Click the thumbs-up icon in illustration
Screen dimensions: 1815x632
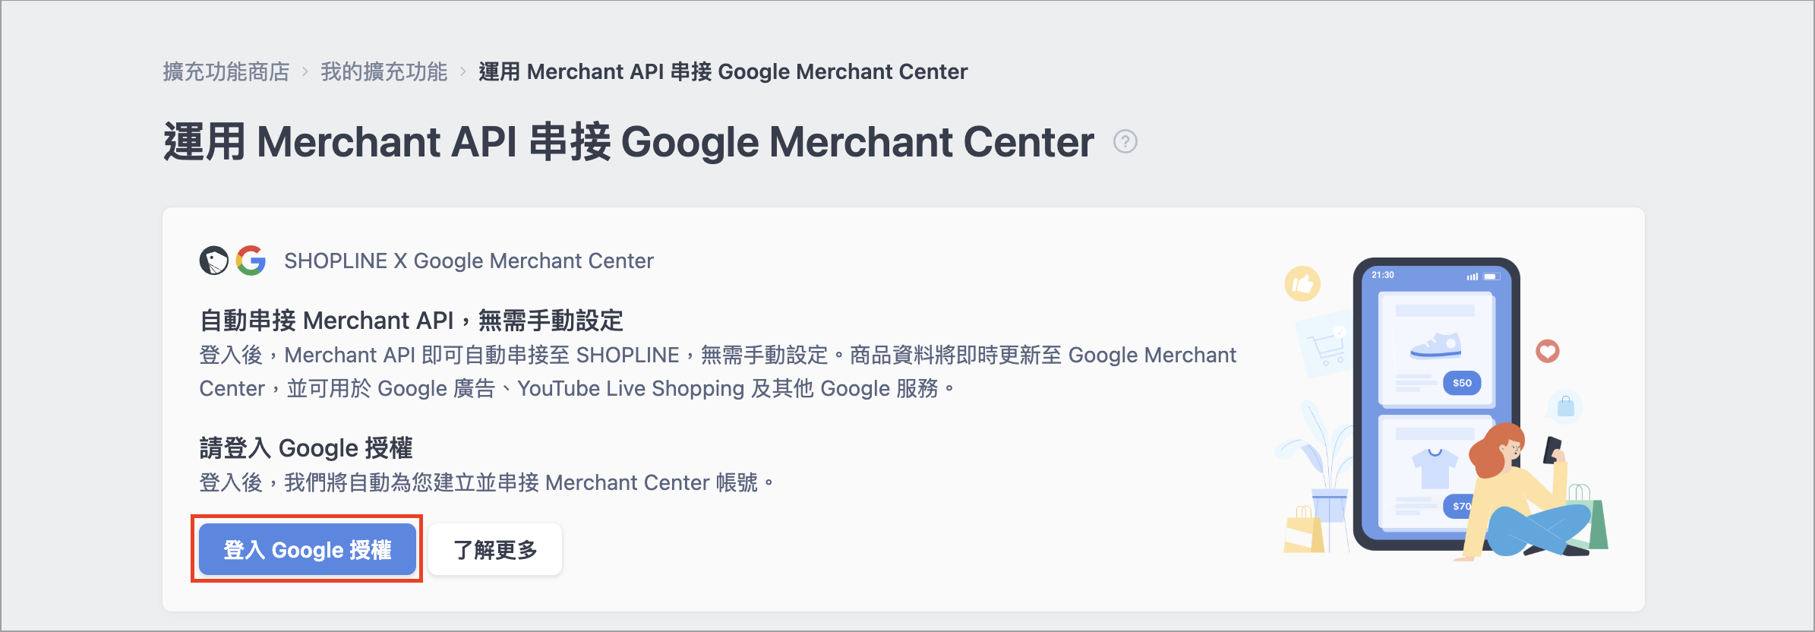pos(1302,284)
